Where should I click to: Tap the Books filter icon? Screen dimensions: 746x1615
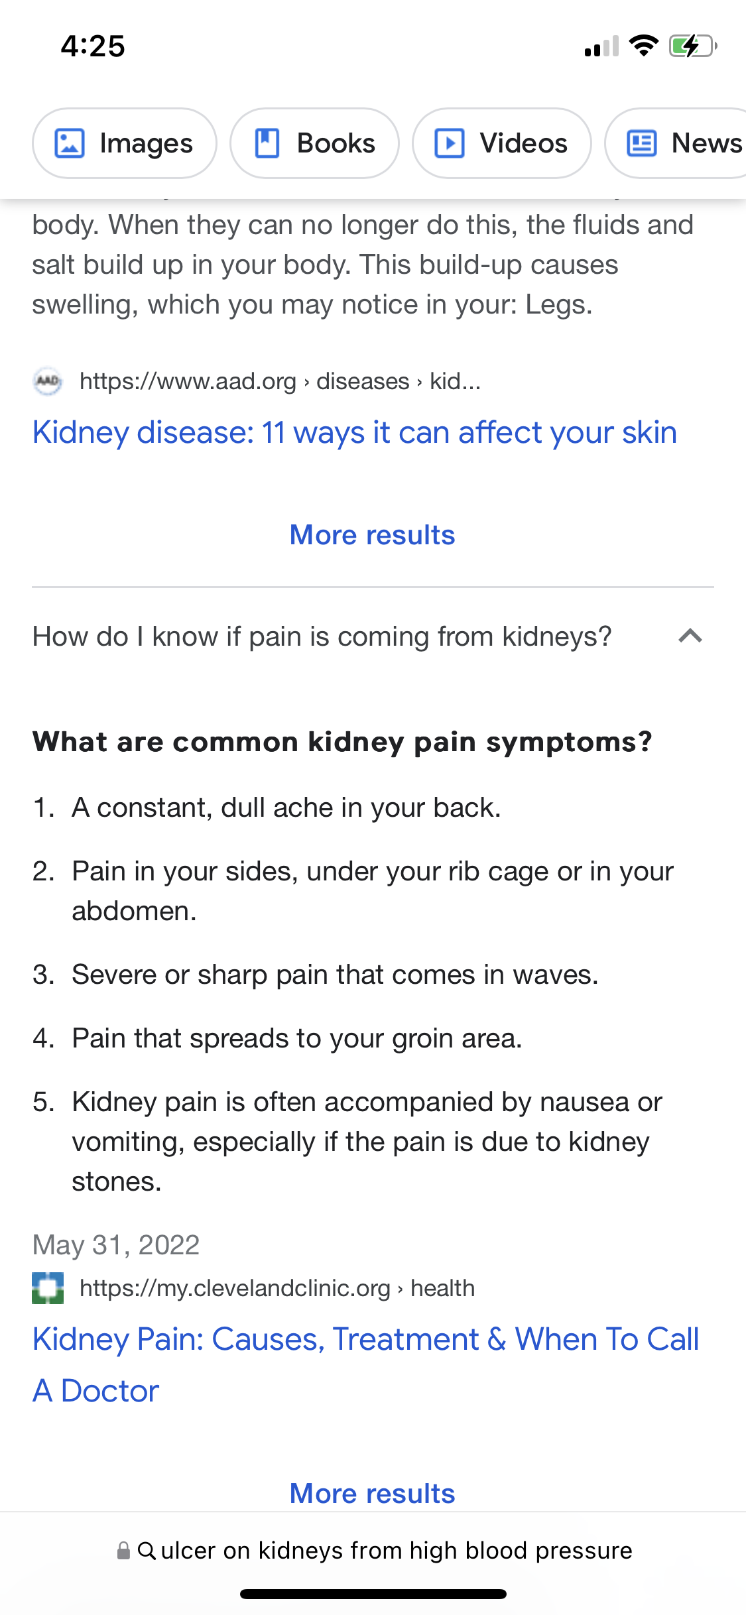(267, 143)
